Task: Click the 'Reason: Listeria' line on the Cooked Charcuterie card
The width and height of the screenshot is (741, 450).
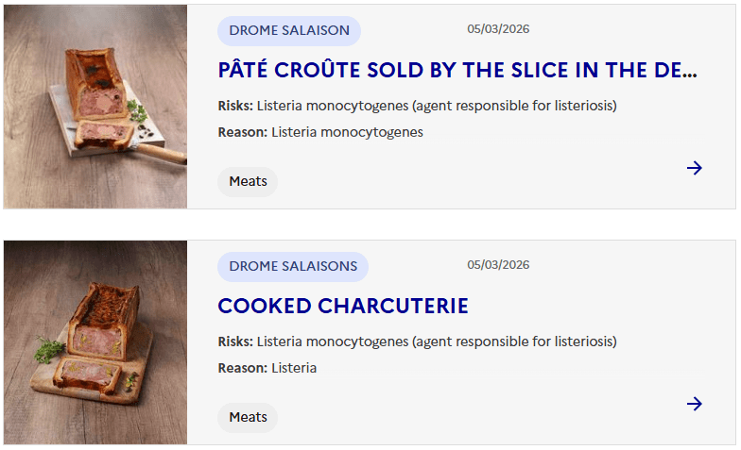Action: click(x=267, y=368)
